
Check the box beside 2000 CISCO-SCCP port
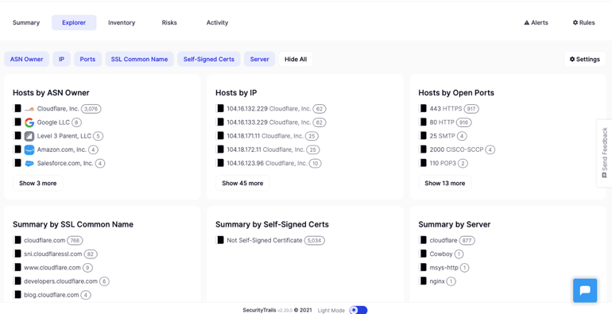[x=423, y=149]
